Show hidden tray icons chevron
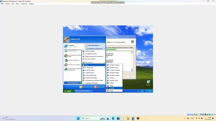This screenshot has height=121, width=216. coord(184,118)
